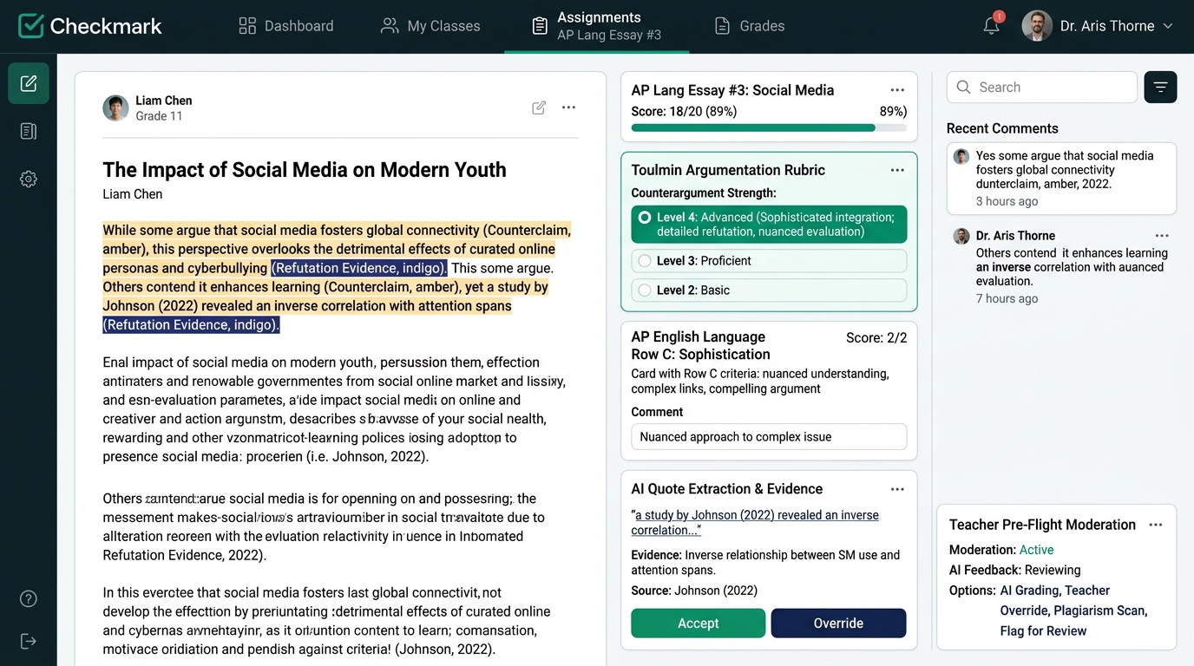Image resolution: width=1194 pixels, height=666 pixels.
Task: Select Level 3: Proficient radio option
Action: tap(769, 261)
